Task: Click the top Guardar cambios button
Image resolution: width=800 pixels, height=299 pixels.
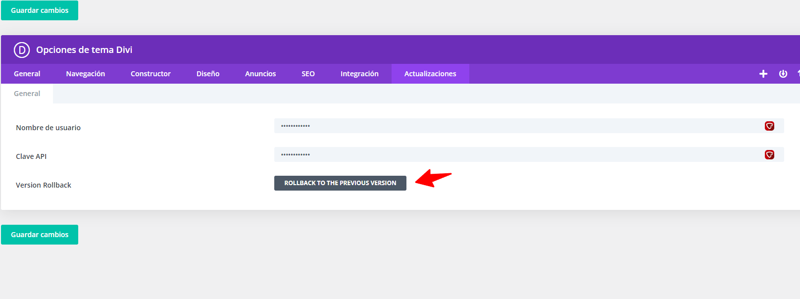Action: pyautogui.click(x=40, y=10)
